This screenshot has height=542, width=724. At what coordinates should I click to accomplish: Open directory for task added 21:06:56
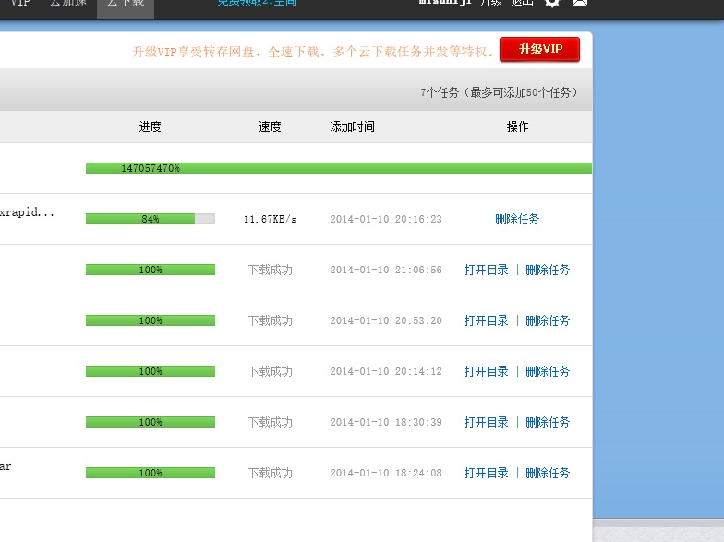tap(486, 270)
